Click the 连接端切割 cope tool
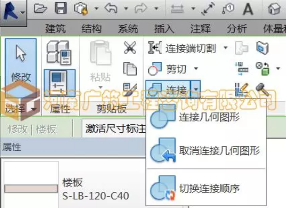This screenshot has height=208, width=286. tap(182, 48)
